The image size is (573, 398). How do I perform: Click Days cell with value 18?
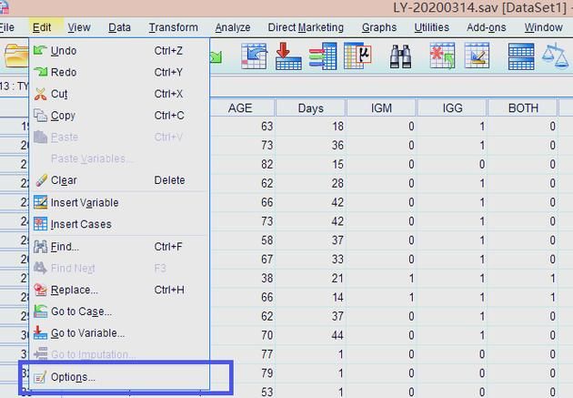point(311,127)
